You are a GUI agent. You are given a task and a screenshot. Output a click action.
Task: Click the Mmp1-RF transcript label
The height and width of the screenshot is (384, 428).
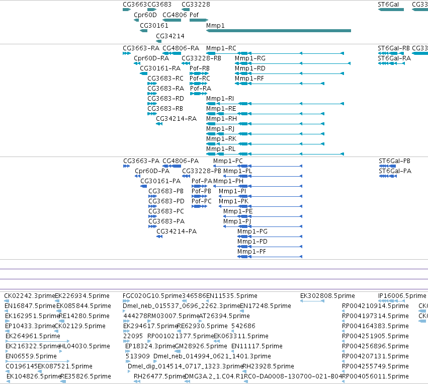tap(249, 79)
